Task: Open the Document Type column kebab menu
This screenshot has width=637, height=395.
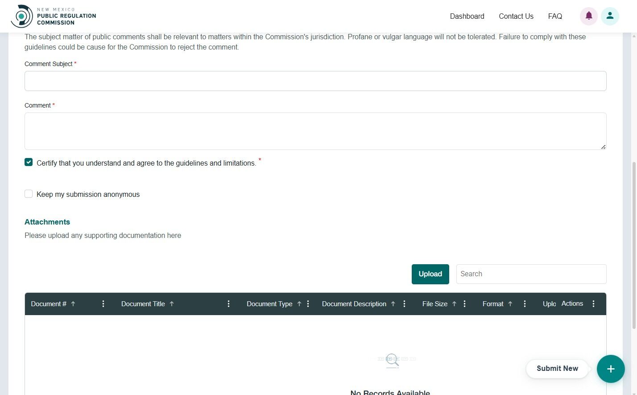Action: click(x=308, y=304)
